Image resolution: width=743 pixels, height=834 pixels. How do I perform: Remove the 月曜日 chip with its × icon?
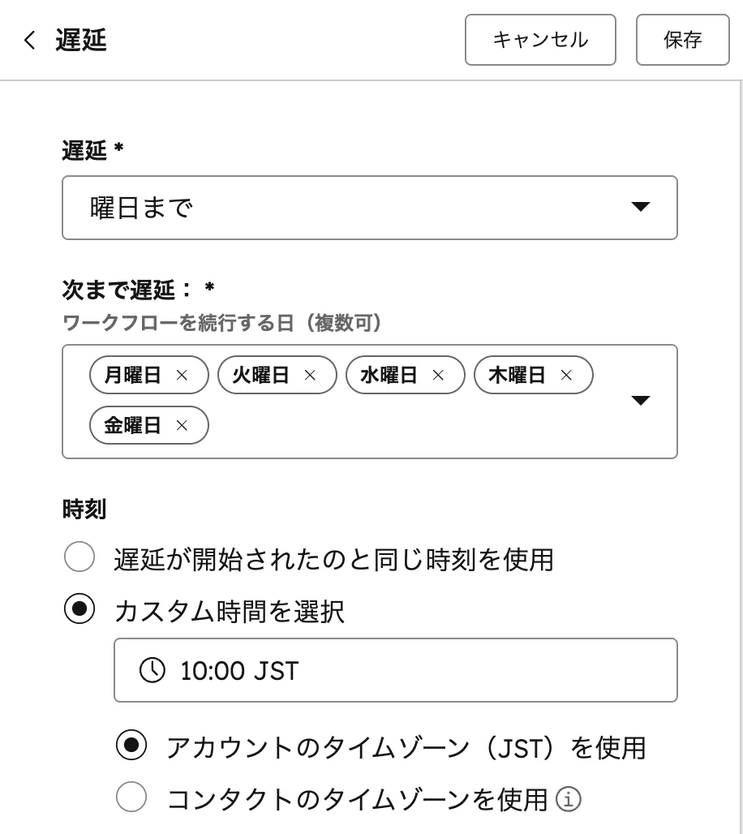tap(183, 375)
